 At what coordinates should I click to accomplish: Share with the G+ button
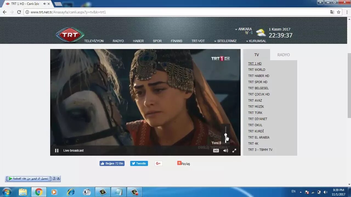(158, 163)
